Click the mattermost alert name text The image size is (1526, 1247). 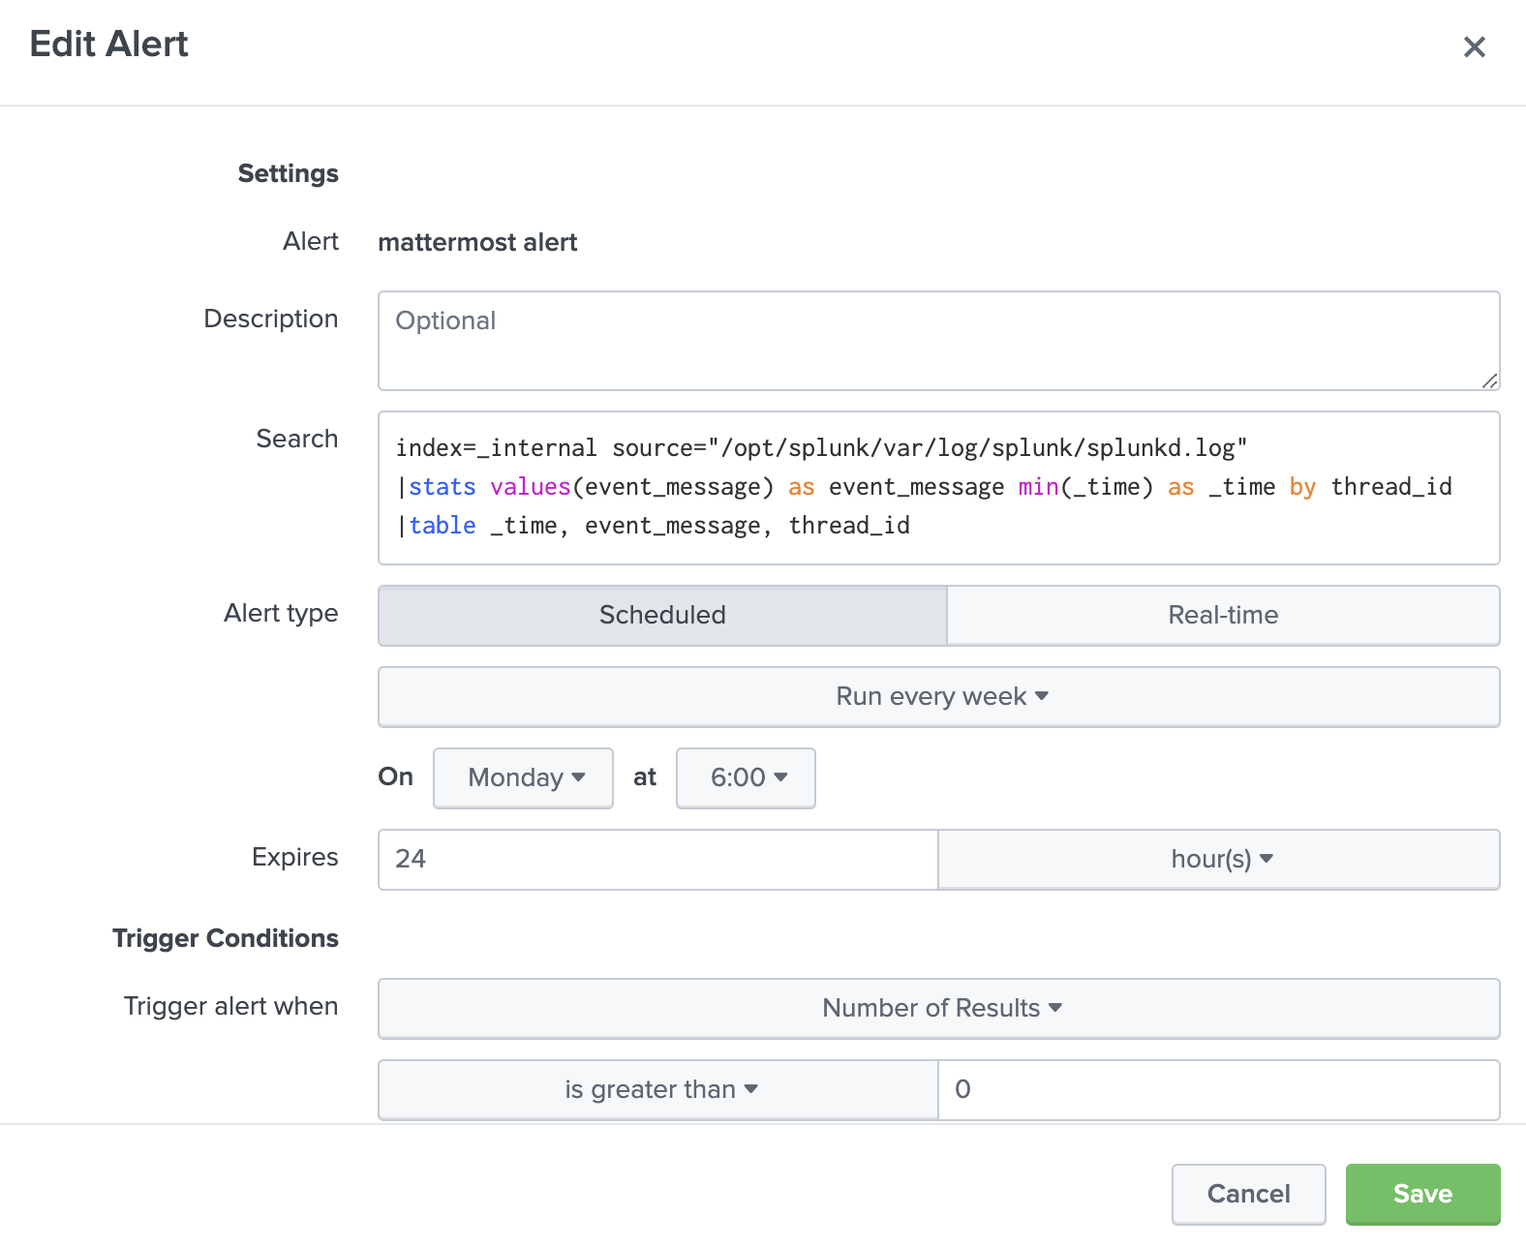coord(477,242)
